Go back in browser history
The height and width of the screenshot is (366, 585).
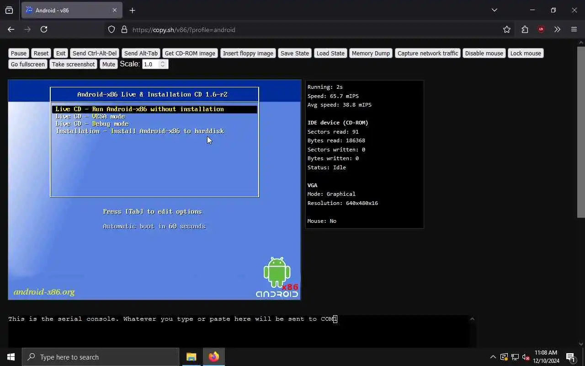11,29
